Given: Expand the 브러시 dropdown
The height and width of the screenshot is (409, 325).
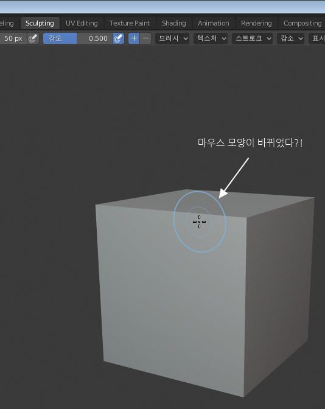Looking at the screenshot, I should [172, 38].
